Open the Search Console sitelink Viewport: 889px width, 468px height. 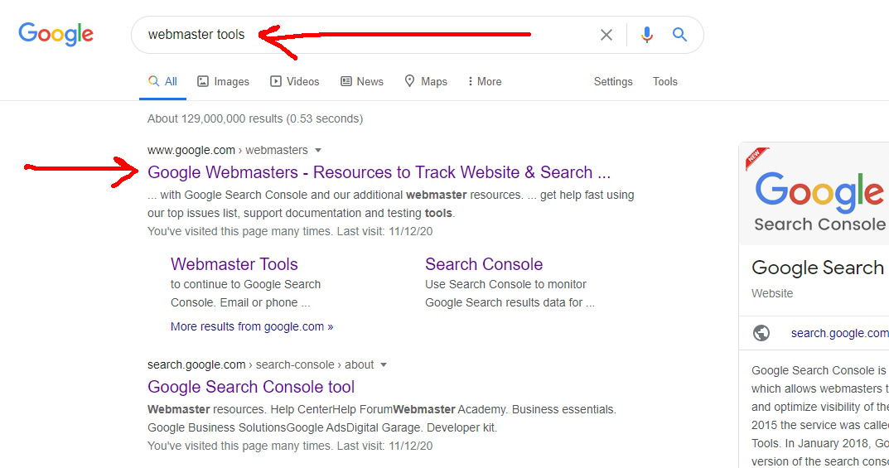tap(484, 264)
